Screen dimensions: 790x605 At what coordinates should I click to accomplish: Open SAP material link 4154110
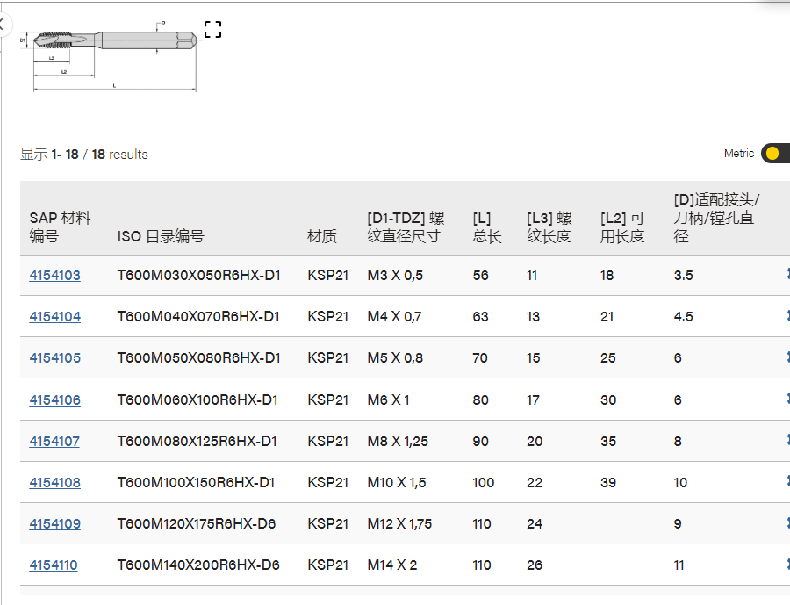[x=53, y=565]
